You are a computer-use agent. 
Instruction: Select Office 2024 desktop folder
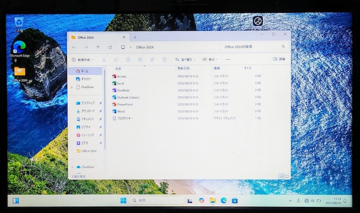pos(20,74)
